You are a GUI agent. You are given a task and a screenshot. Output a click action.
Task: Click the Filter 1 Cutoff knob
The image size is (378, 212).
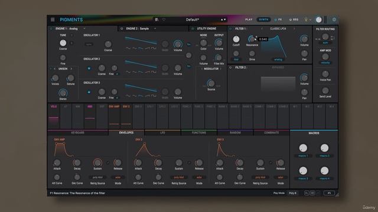236,39
